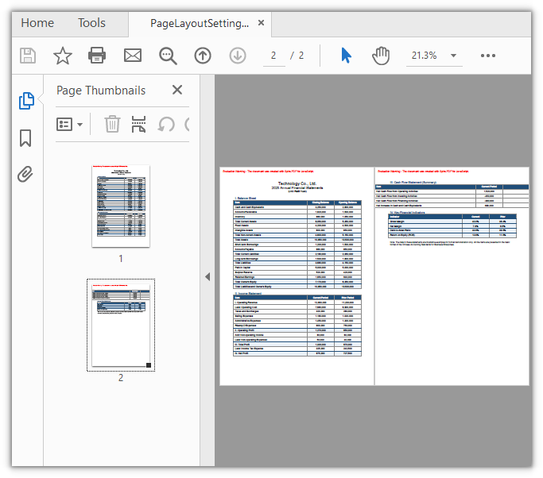The image size is (543, 478).
Task: Open Bookmarks panel icon
Action: pyautogui.click(x=25, y=138)
